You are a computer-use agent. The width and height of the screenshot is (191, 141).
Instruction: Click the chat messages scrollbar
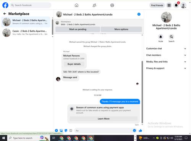[x=142, y=92]
